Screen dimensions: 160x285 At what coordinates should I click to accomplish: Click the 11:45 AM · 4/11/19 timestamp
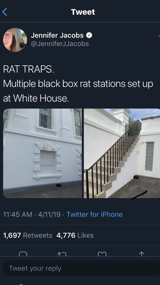tap(32, 214)
